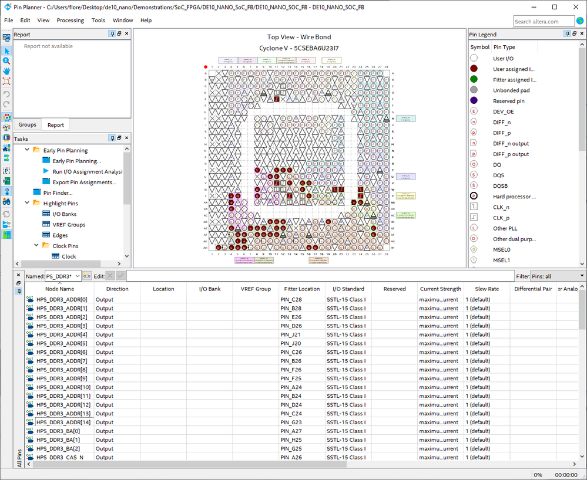Activate the zoom magnifier tool
Viewport: 587px width, 480px height.
pyautogui.click(x=6, y=61)
